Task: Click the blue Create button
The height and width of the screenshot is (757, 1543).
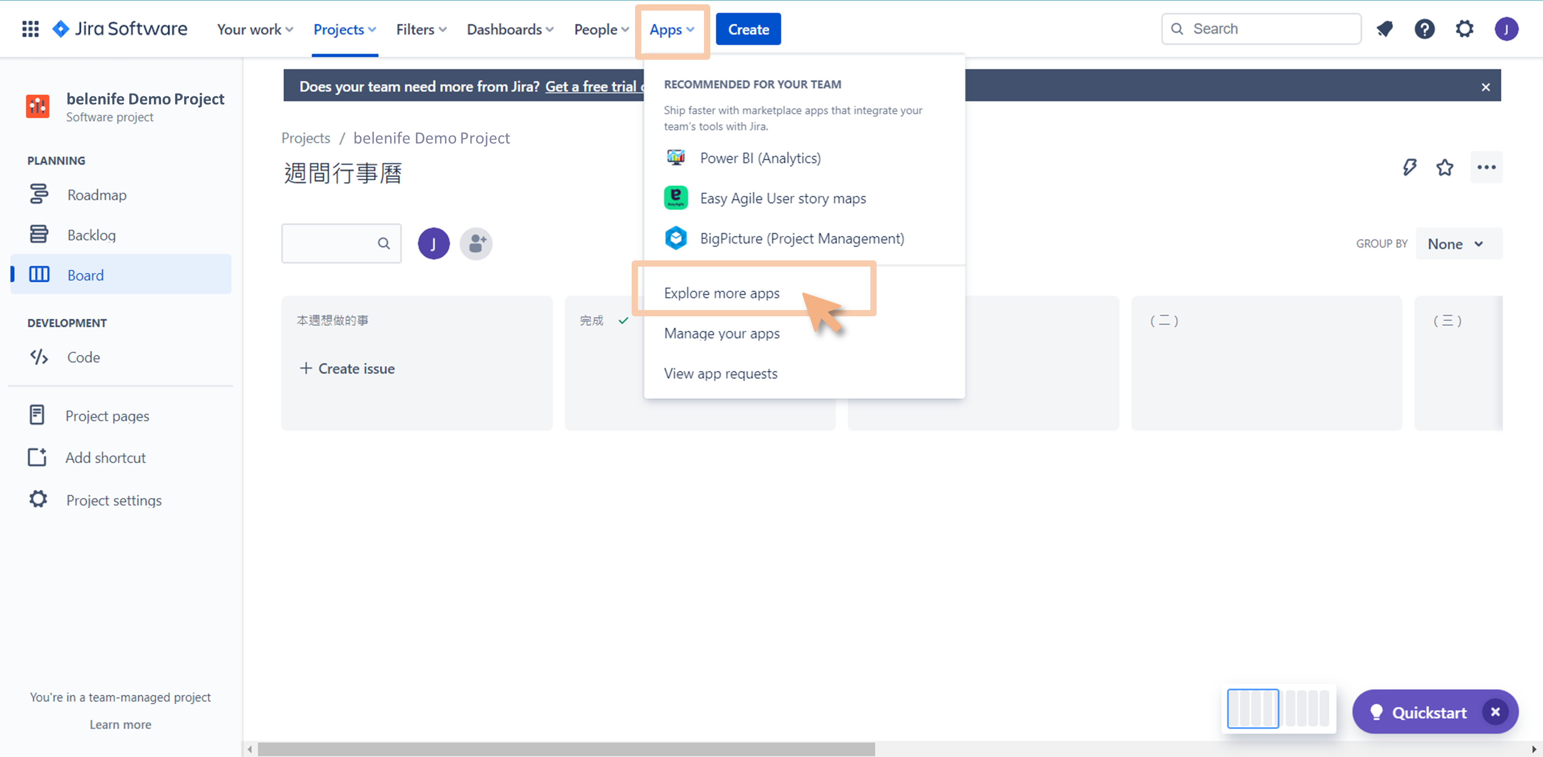Action: tap(748, 29)
